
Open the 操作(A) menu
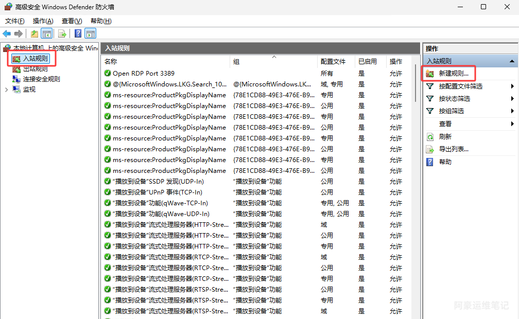coord(43,21)
